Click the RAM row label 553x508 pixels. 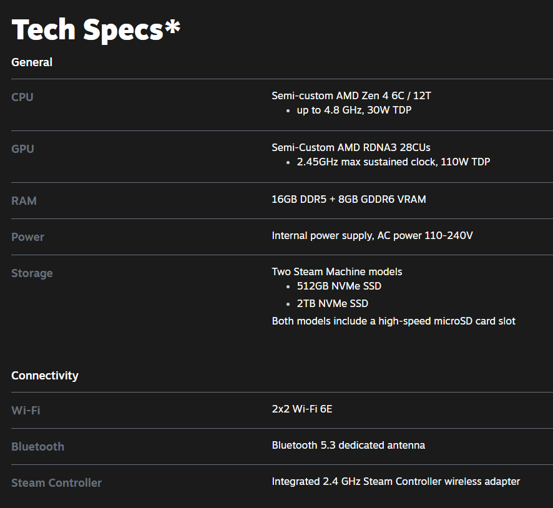24,201
